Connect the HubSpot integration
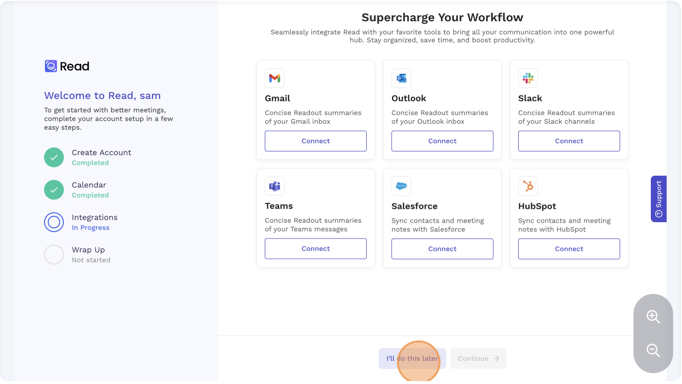This screenshot has width=682, height=384. point(569,249)
